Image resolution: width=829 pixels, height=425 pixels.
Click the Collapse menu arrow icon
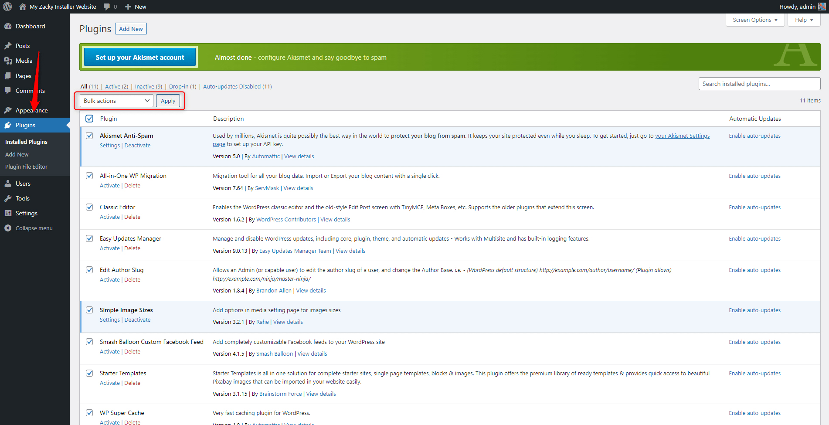pos(8,228)
